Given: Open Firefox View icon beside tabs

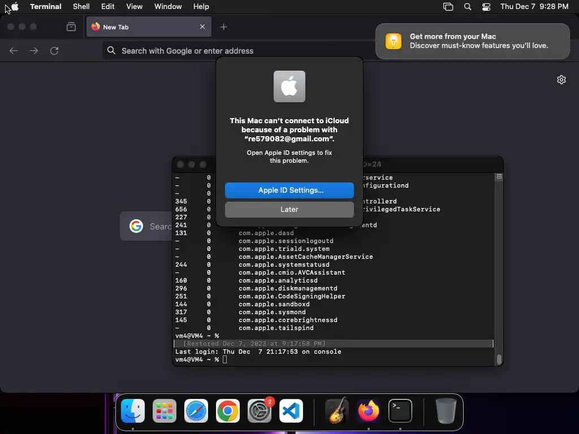Looking at the screenshot, I should (x=71, y=27).
